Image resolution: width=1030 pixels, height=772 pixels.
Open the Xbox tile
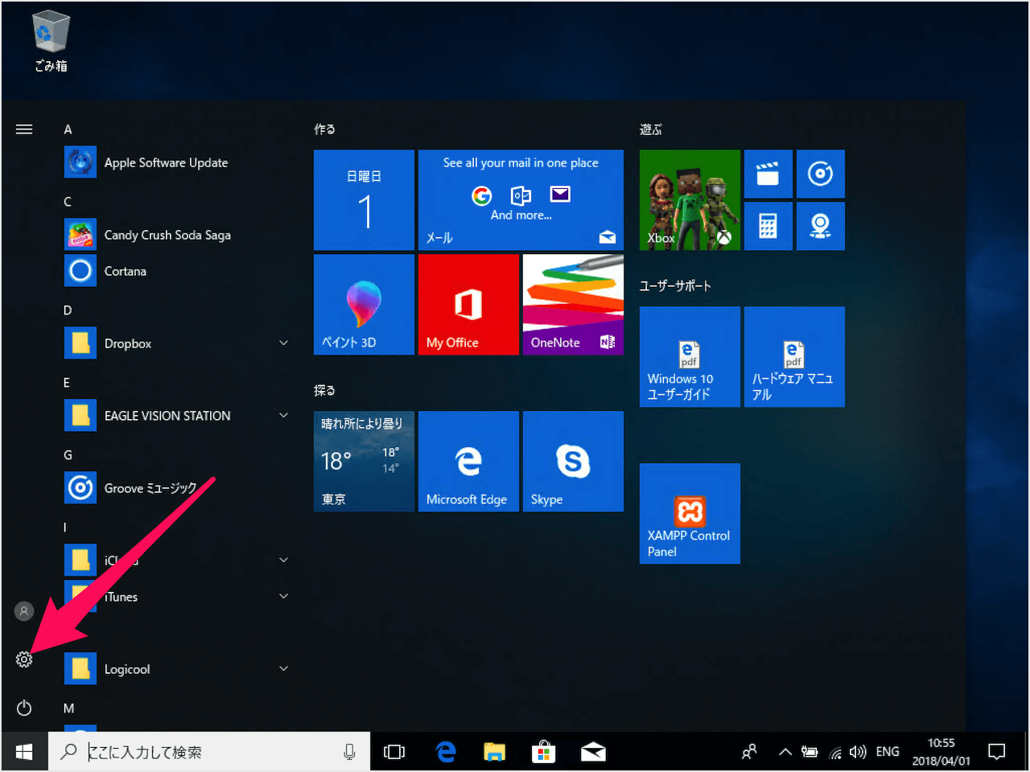tap(690, 199)
